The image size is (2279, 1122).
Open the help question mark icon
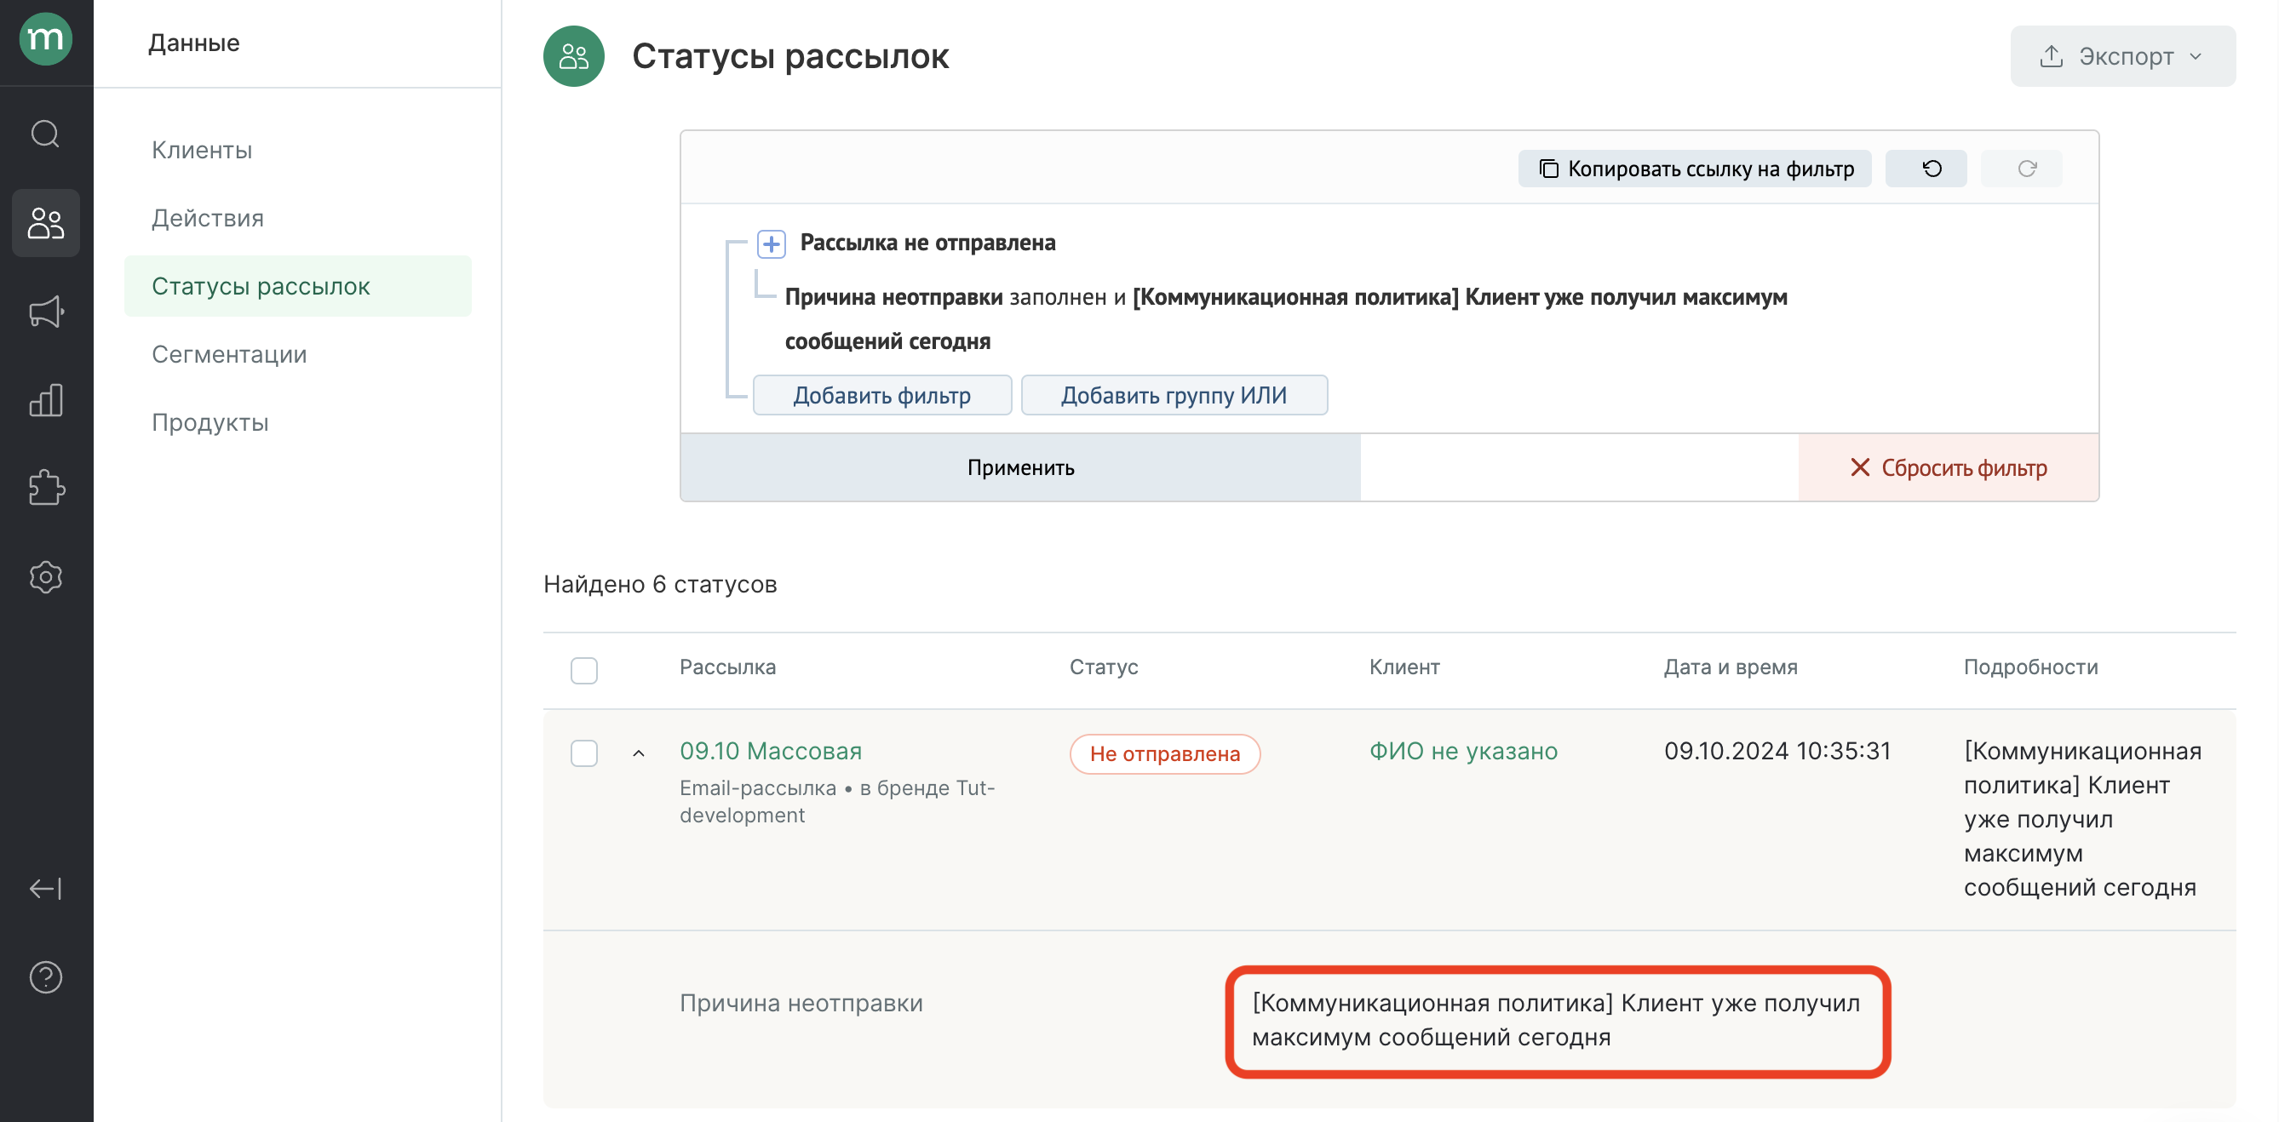(46, 976)
